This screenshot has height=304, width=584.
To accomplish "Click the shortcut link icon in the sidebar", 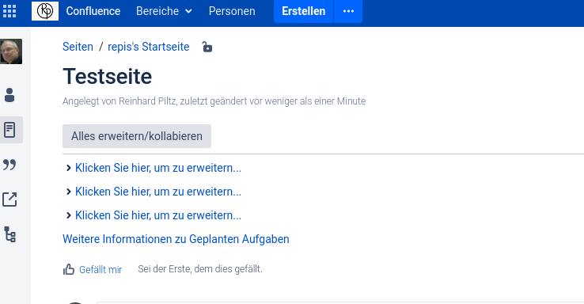I will click(x=9, y=199).
